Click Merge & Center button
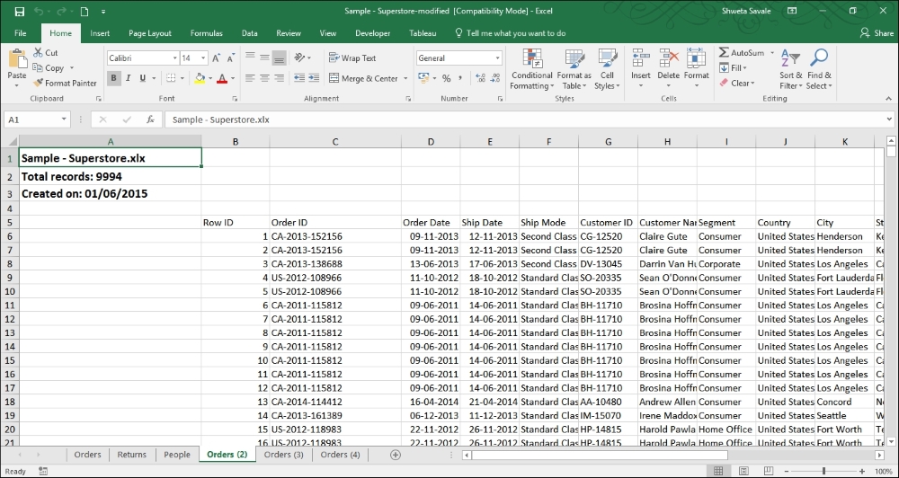 pos(363,78)
